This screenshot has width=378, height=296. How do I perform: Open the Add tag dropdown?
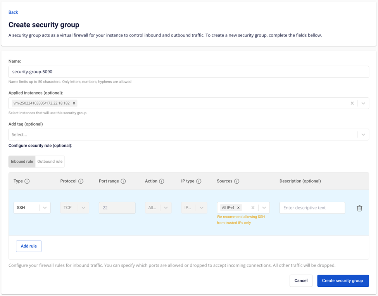pyautogui.click(x=363, y=134)
